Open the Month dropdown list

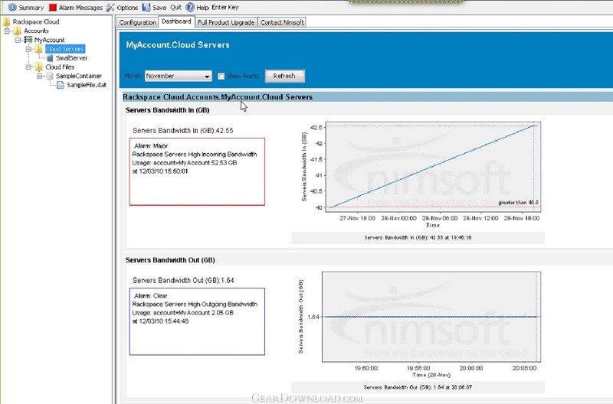(207, 77)
